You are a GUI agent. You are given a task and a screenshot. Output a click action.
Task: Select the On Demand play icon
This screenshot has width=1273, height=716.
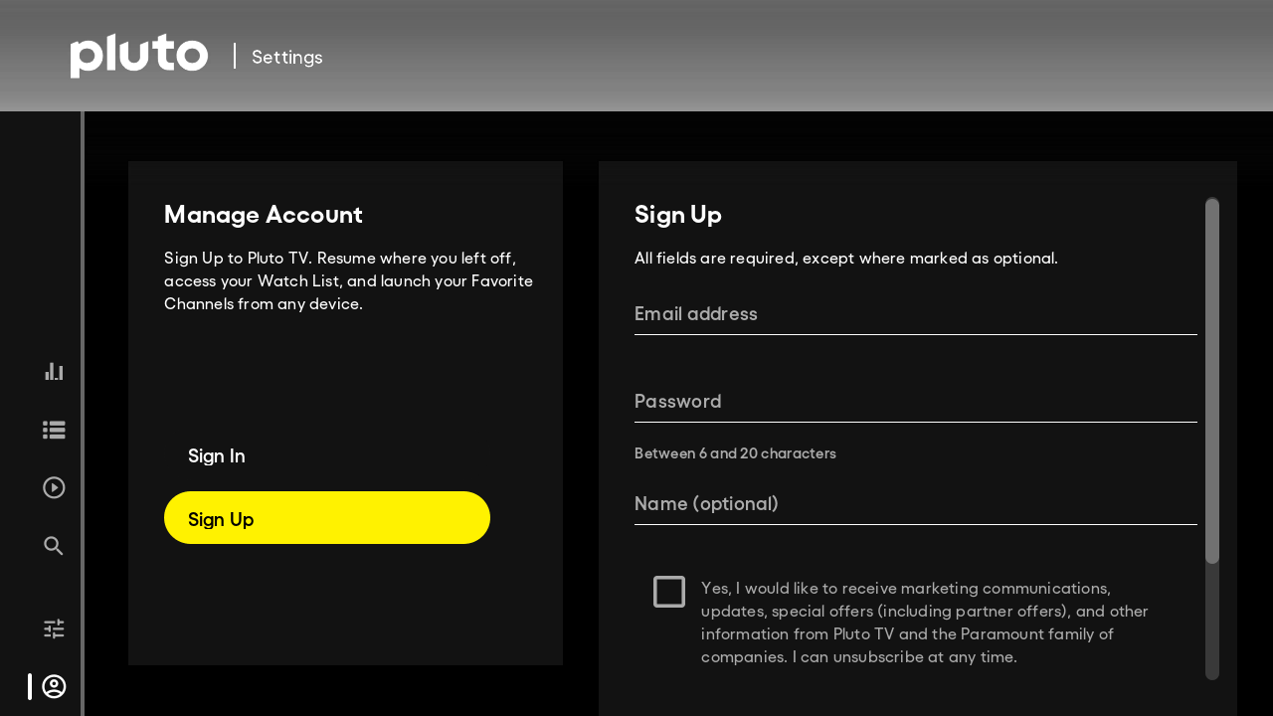(x=53, y=487)
